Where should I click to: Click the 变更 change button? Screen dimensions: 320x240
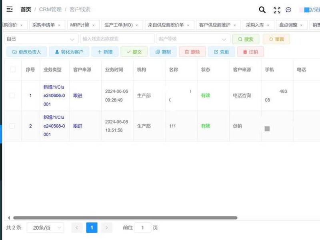pyautogui.click(x=222, y=52)
